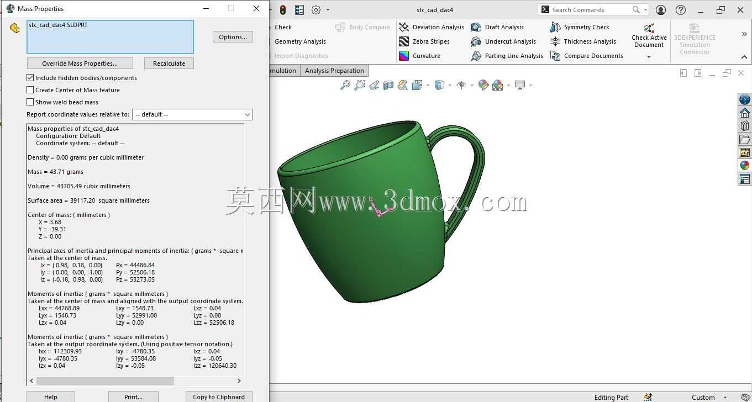Viewport: 752px width, 402px height.
Task: Expand Check Active Document dropdown arrow
Action: click(x=649, y=57)
